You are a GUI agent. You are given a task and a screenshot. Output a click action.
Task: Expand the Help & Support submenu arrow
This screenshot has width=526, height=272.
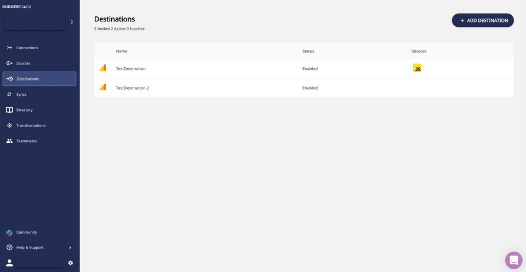tap(70, 247)
